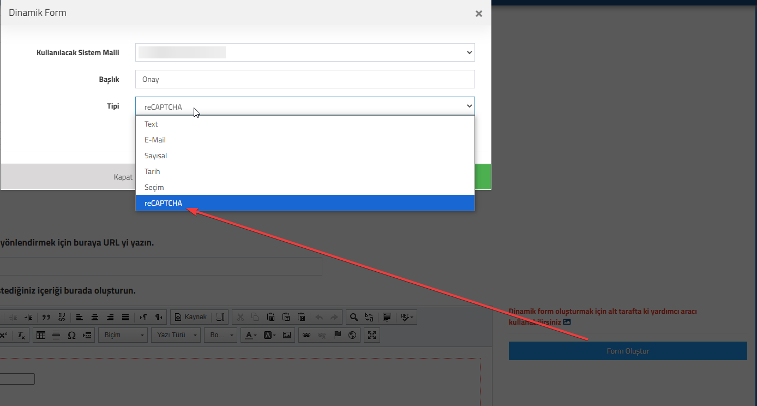Image resolution: width=757 pixels, height=406 pixels.
Task: Click the unlink icon
Action: click(322, 335)
